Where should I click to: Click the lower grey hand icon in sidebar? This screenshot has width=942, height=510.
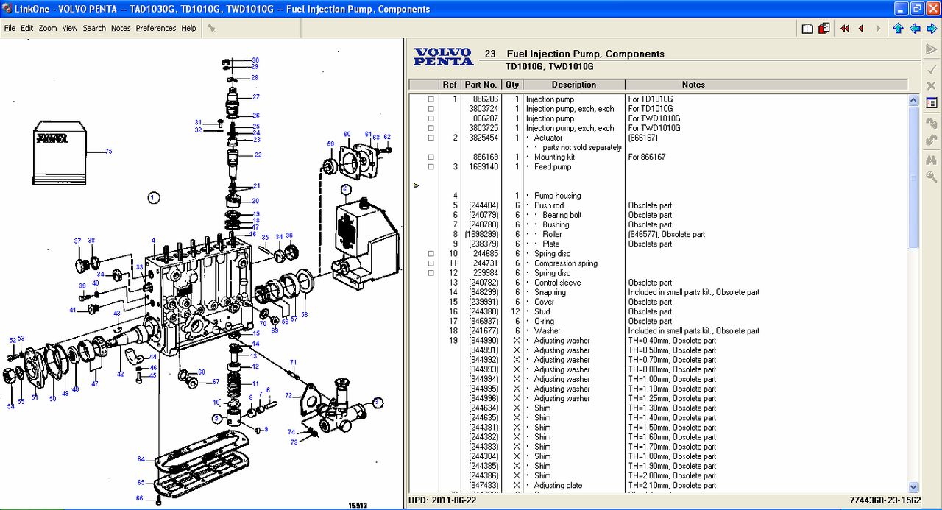[x=931, y=140]
